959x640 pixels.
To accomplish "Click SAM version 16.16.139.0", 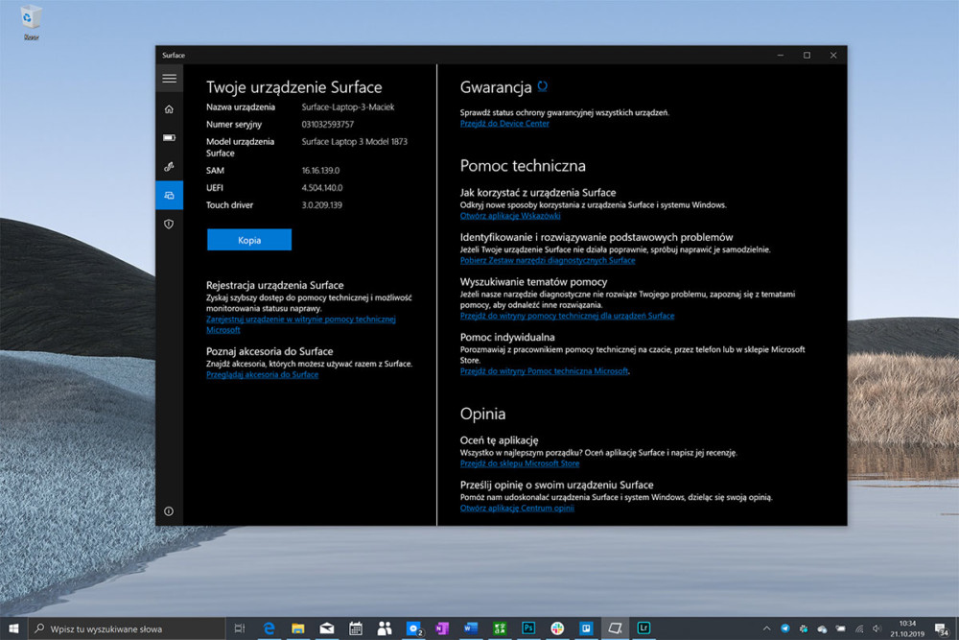I will (320, 171).
